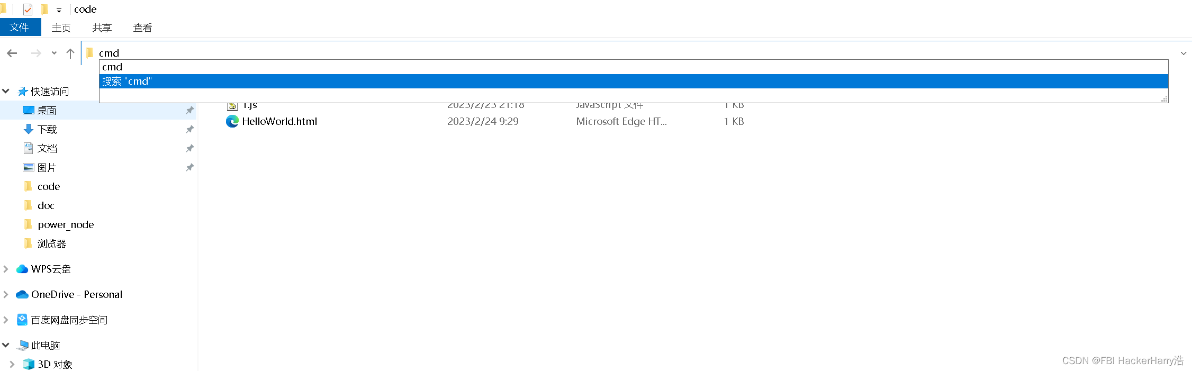Click the pin icon next to 下载
Screen dimensions: 1192x371
coord(189,129)
